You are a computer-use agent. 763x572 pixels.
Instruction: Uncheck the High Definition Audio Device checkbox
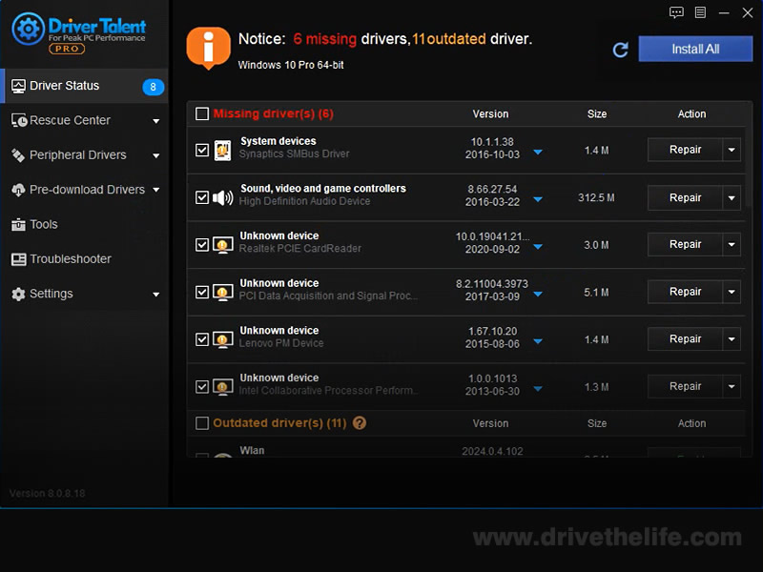(x=202, y=197)
